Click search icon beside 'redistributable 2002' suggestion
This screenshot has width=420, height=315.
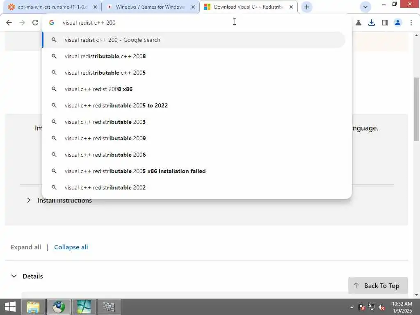click(x=54, y=187)
